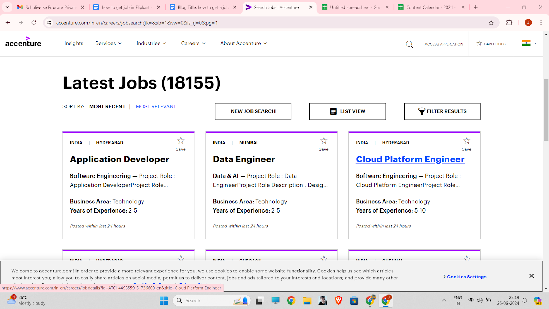This screenshot has height=309, width=549.
Task: Sort jobs by Most Relevant
Action: click(x=156, y=107)
